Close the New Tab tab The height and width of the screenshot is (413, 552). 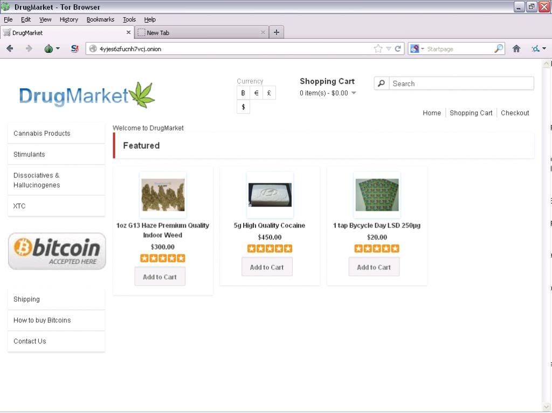point(263,32)
